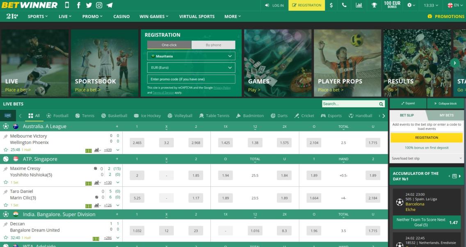The width and height of the screenshot is (466, 247).
Task: Open the Mauritania country dropdown
Action: (191, 56)
